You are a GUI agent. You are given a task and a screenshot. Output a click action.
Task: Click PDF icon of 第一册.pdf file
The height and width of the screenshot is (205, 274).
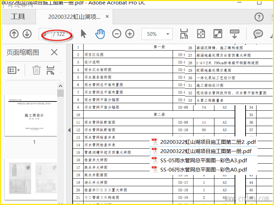pos(155,151)
